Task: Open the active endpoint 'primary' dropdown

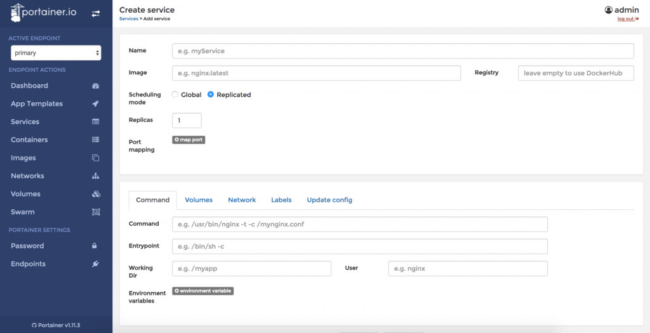Action: click(56, 53)
